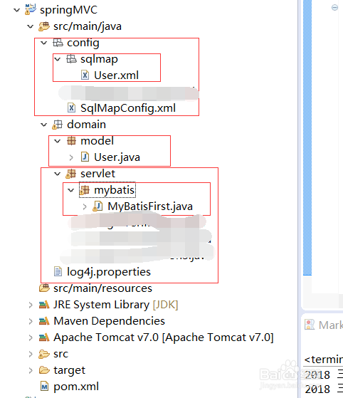Screen dimensions: 343x398
Task: Collapse the model package
Action: tap(58, 141)
